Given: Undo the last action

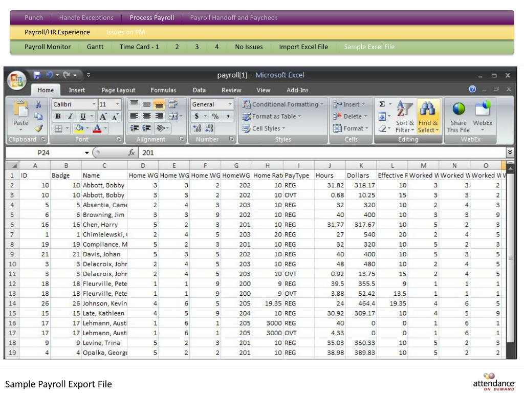Looking at the screenshot, I should [x=50, y=75].
